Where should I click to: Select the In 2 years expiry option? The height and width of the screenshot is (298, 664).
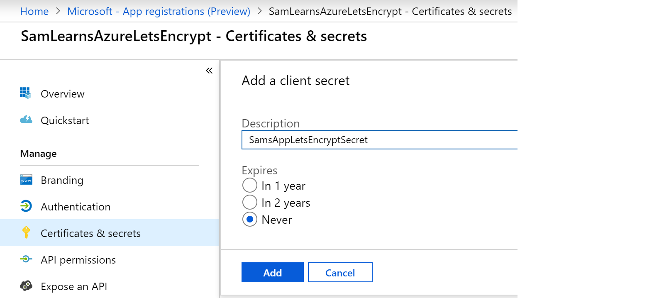250,203
